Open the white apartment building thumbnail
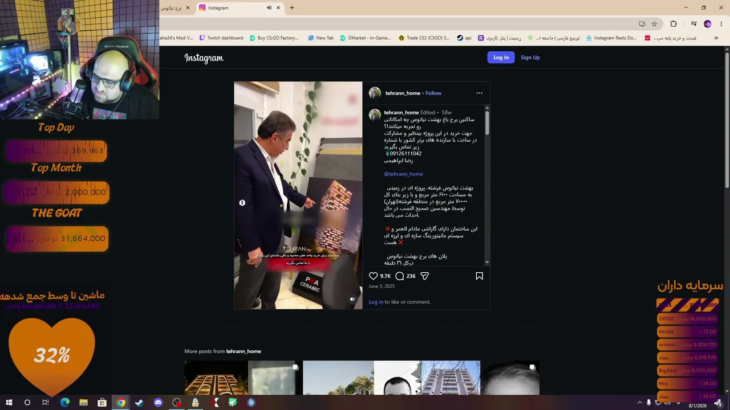730x410 pixels. 451,378
